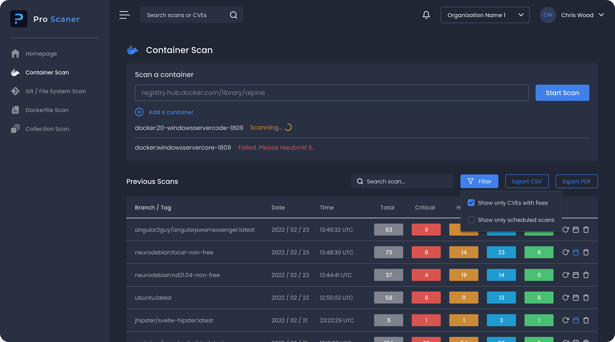Click orange badge 14 in neurodebian:focal-non-free row

point(464,252)
